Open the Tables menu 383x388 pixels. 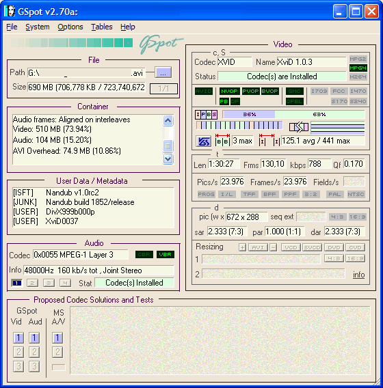102,27
